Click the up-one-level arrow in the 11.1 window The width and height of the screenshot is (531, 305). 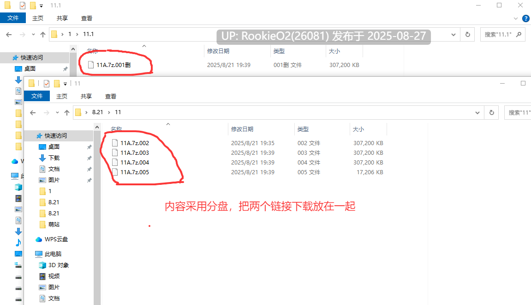point(42,35)
